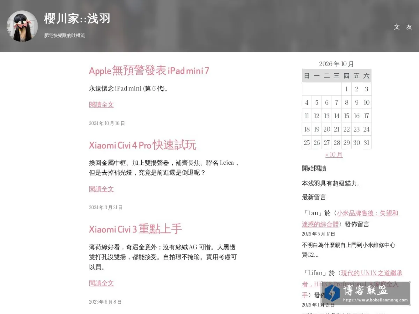The height and width of the screenshot is (314, 419).
Task: Click calendar day 31
Action: [x=366, y=142]
